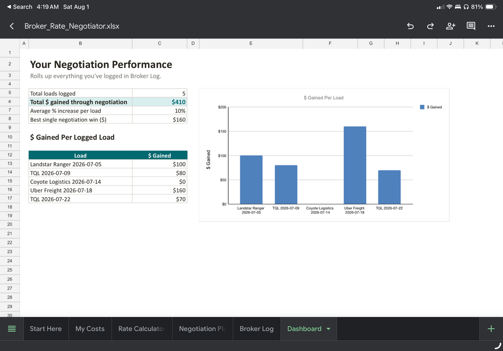This screenshot has height=351, width=503.
Task: Open the all sheets list icon
Action: (12, 328)
